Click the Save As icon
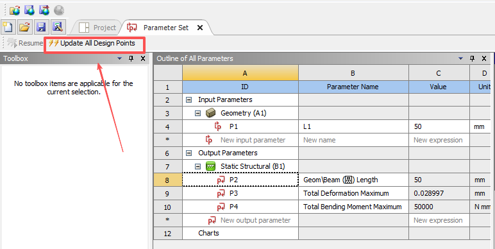 [58, 27]
